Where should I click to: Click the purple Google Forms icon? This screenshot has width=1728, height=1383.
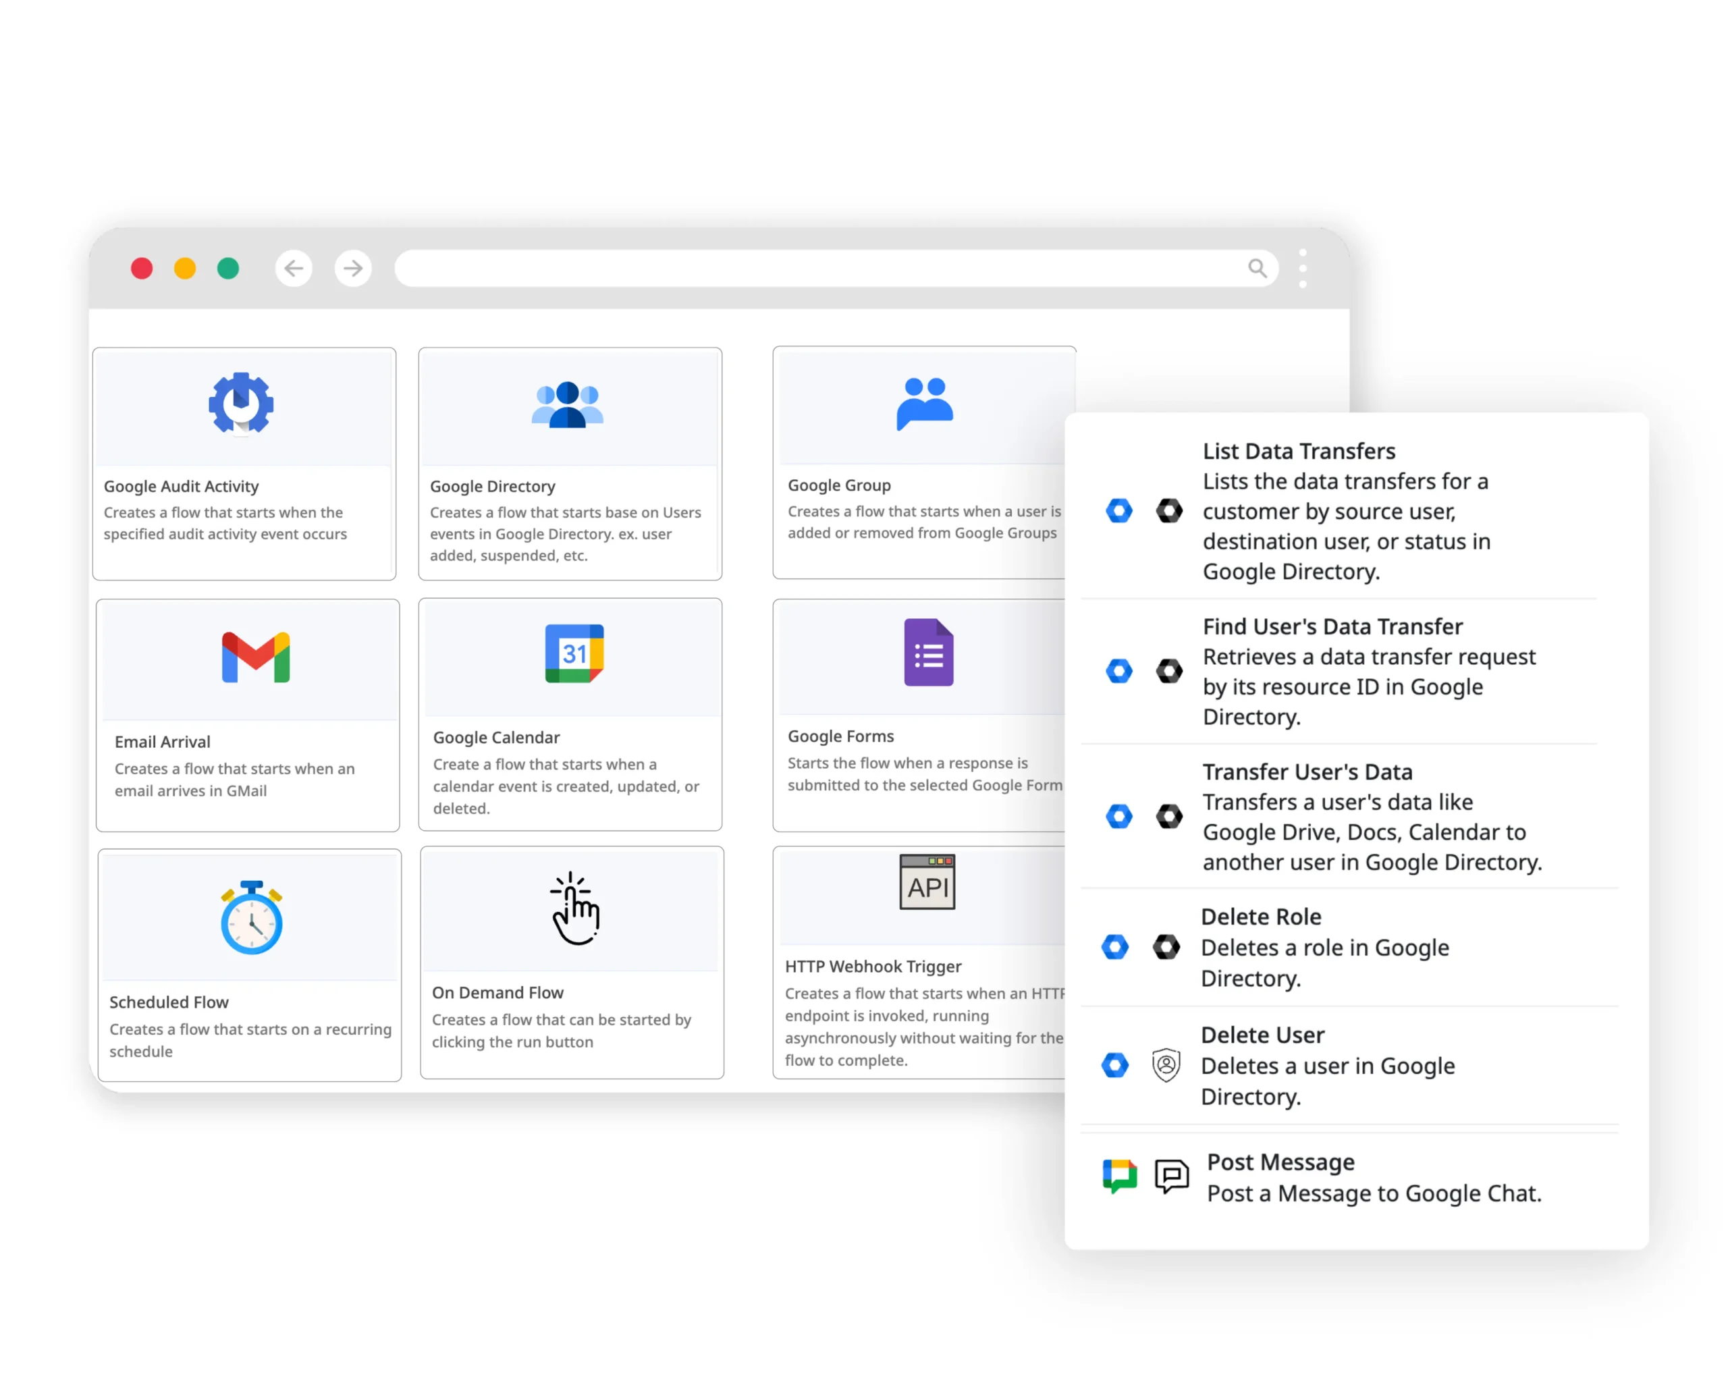(x=928, y=652)
